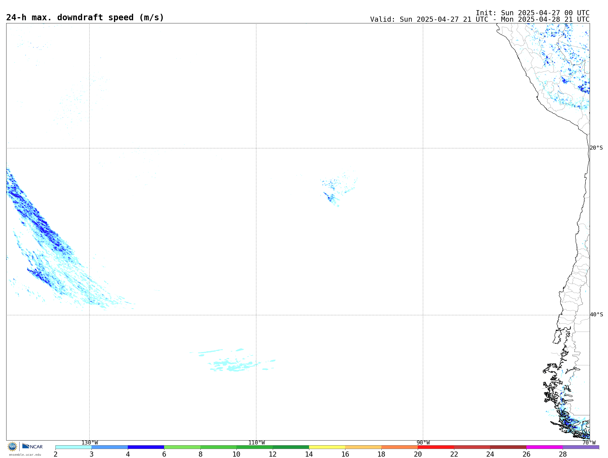The image size is (608, 458).
Task: Click the colorbar tick label 2
Action: [x=55, y=454]
